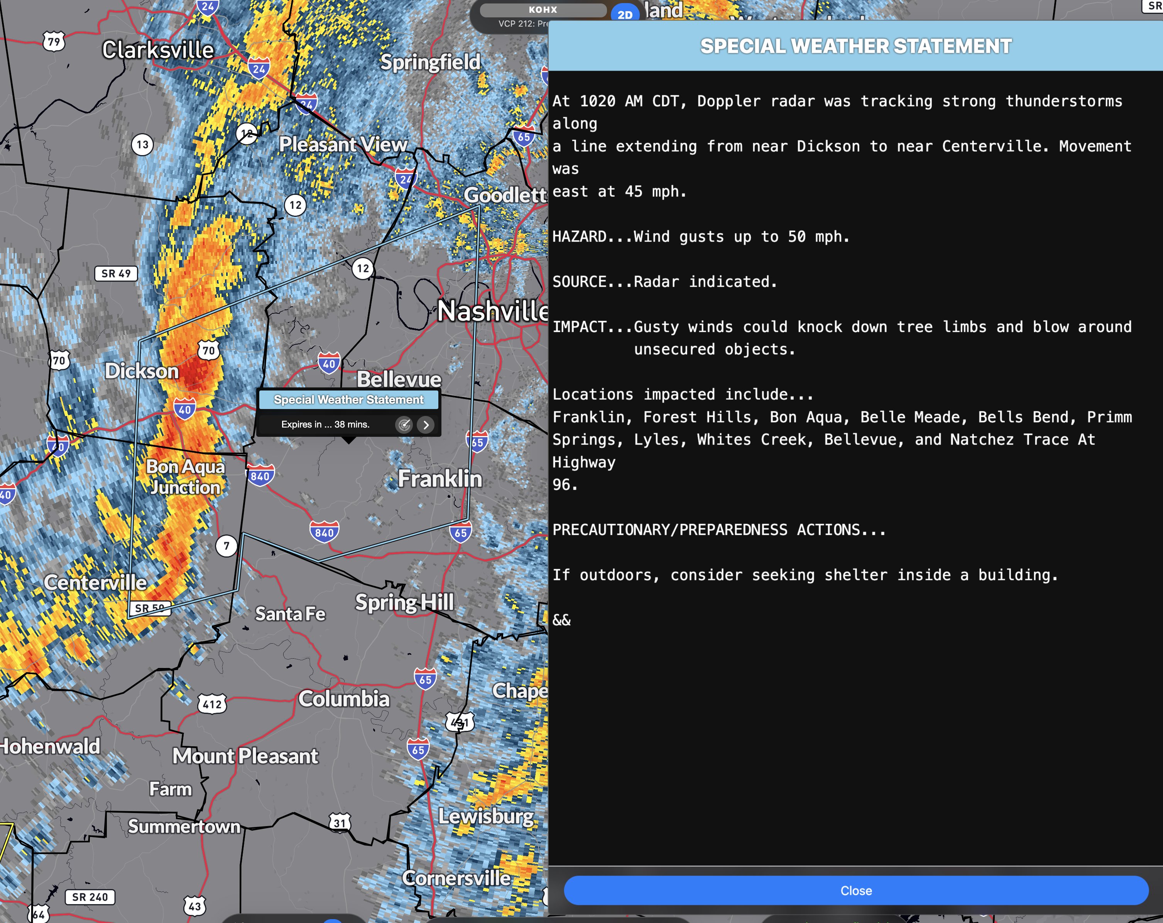Click the Columbia city label
This screenshot has height=923, width=1163.
coord(344,699)
